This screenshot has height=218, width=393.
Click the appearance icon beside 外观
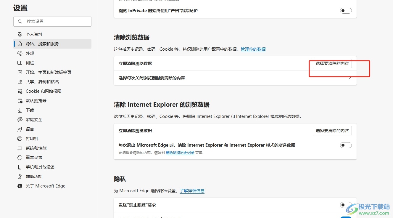(20, 53)
